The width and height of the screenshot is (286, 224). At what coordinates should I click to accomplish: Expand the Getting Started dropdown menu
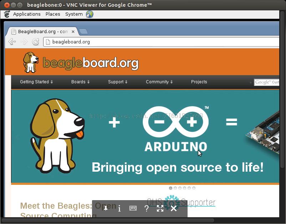pyautogui.click(x=36, y=82)
